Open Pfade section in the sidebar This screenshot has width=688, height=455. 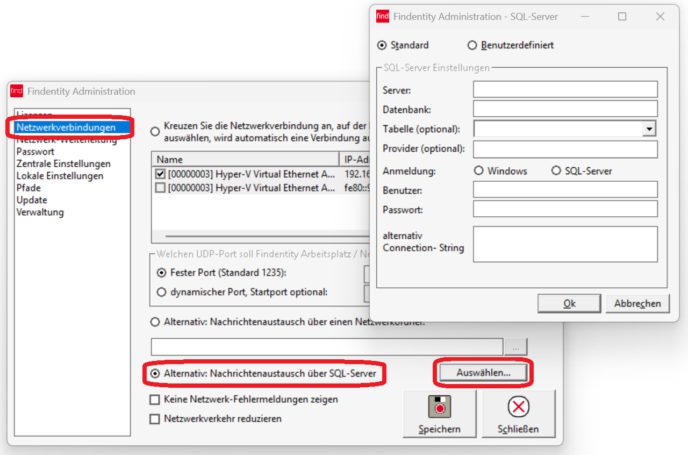pos(28,188)
